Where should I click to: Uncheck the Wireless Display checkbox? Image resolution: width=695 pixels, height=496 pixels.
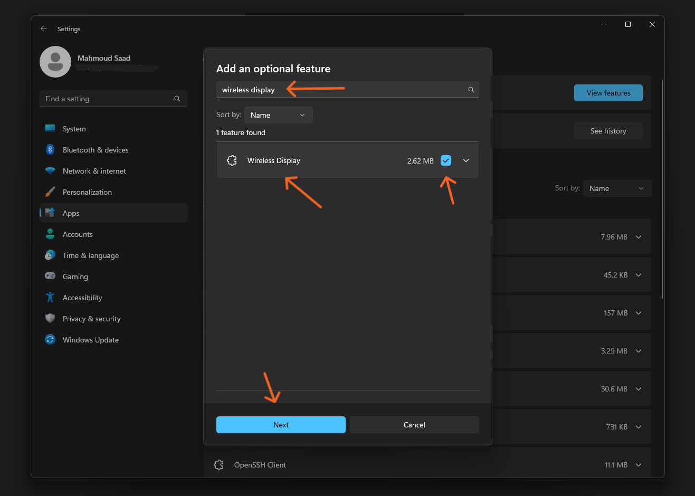click(446, 160)
